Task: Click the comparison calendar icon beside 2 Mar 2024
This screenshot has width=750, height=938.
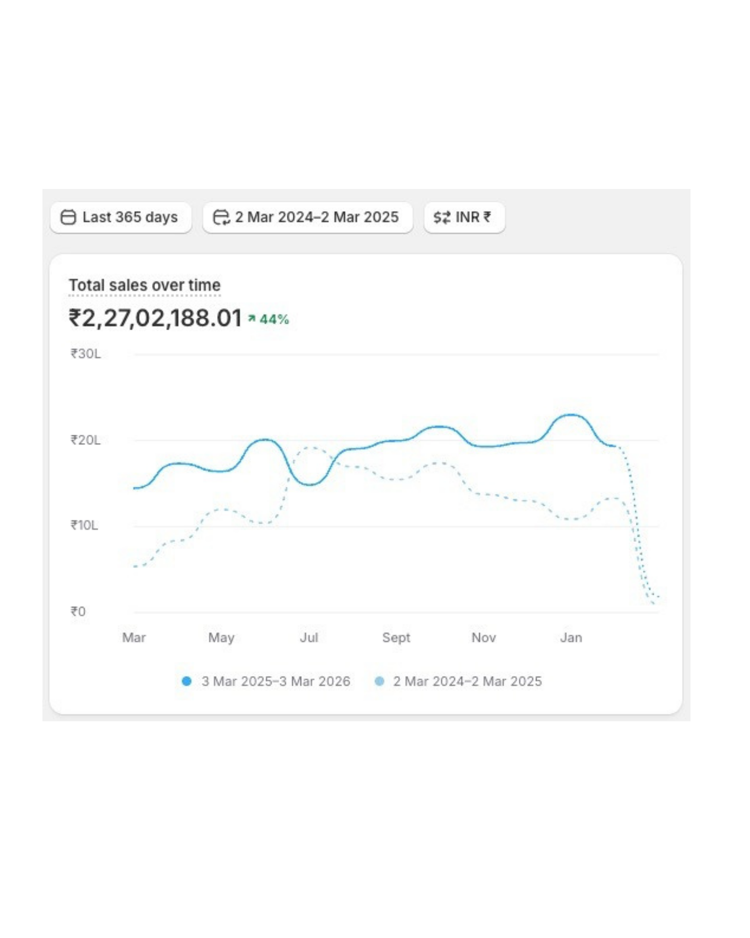Action: pyautogui.click(x=221, y=217)
